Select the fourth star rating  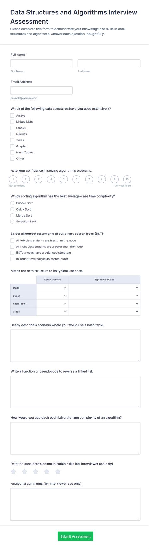tap(47, 471)
